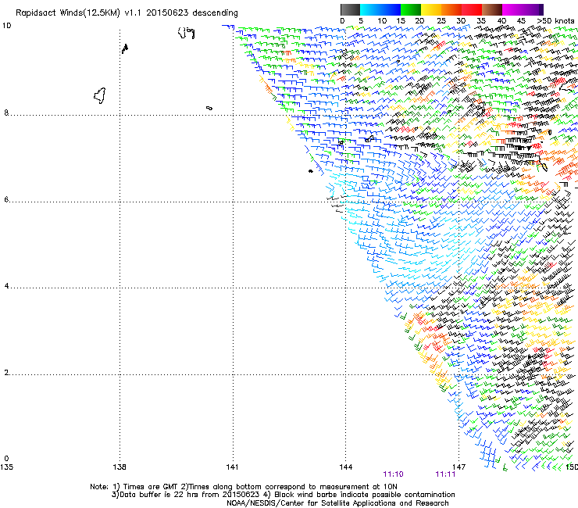Click the orange 25-30 knots color band
This screenshot has width=578, height=508.
(451, 9)
